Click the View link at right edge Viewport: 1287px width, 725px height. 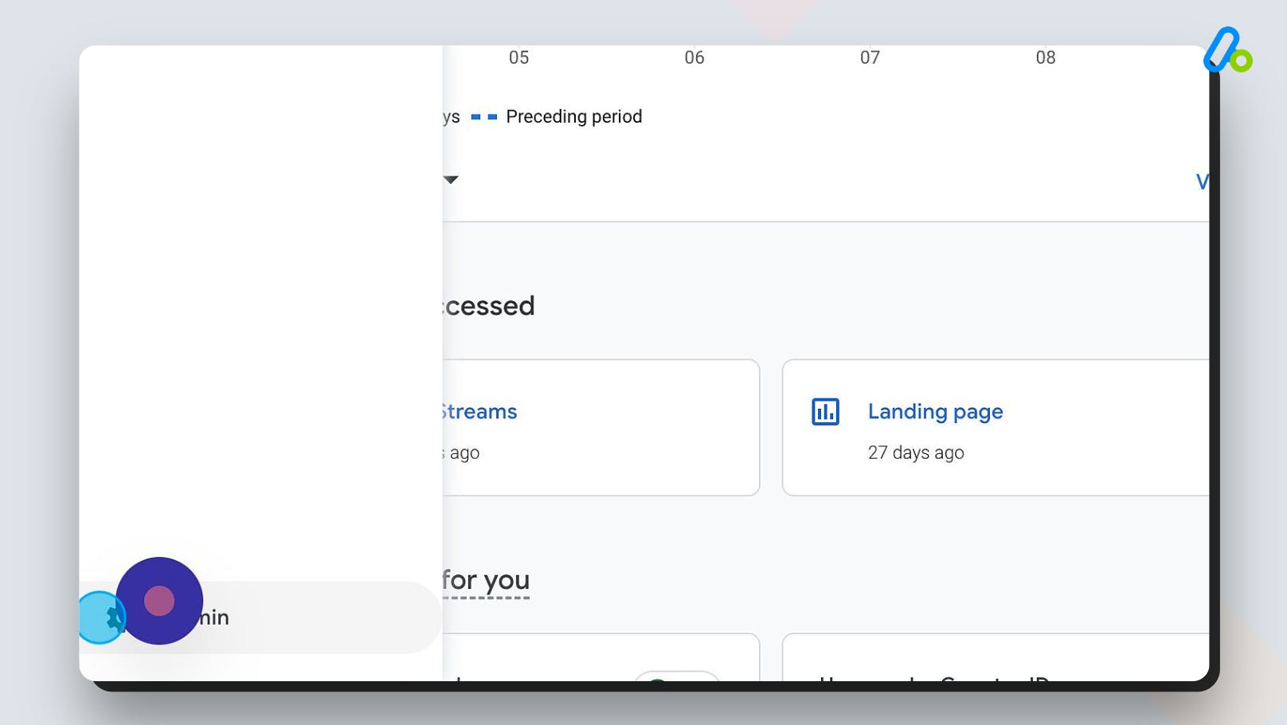pyautogui.click(x=1202, y=182)
